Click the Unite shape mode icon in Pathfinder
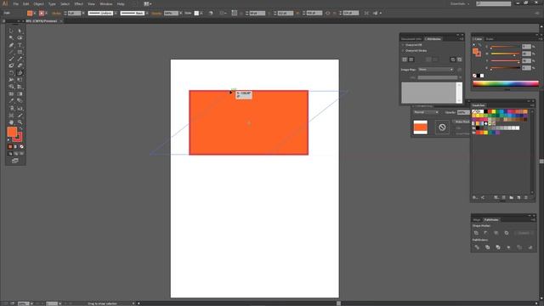The image size is (544, 306). click(x=476, y=233)
